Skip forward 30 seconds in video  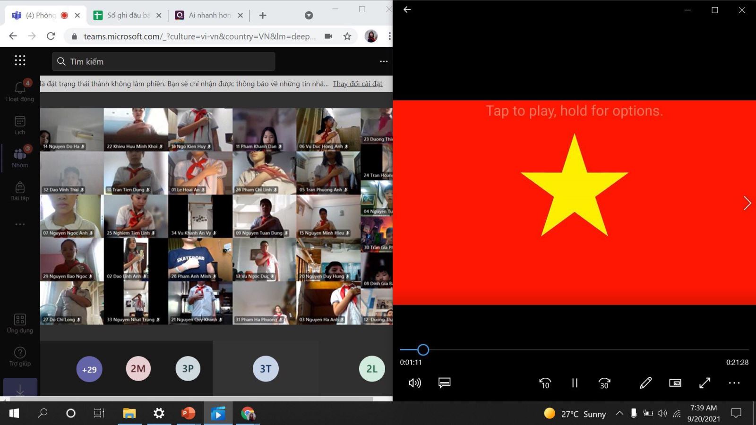point(604,383)
